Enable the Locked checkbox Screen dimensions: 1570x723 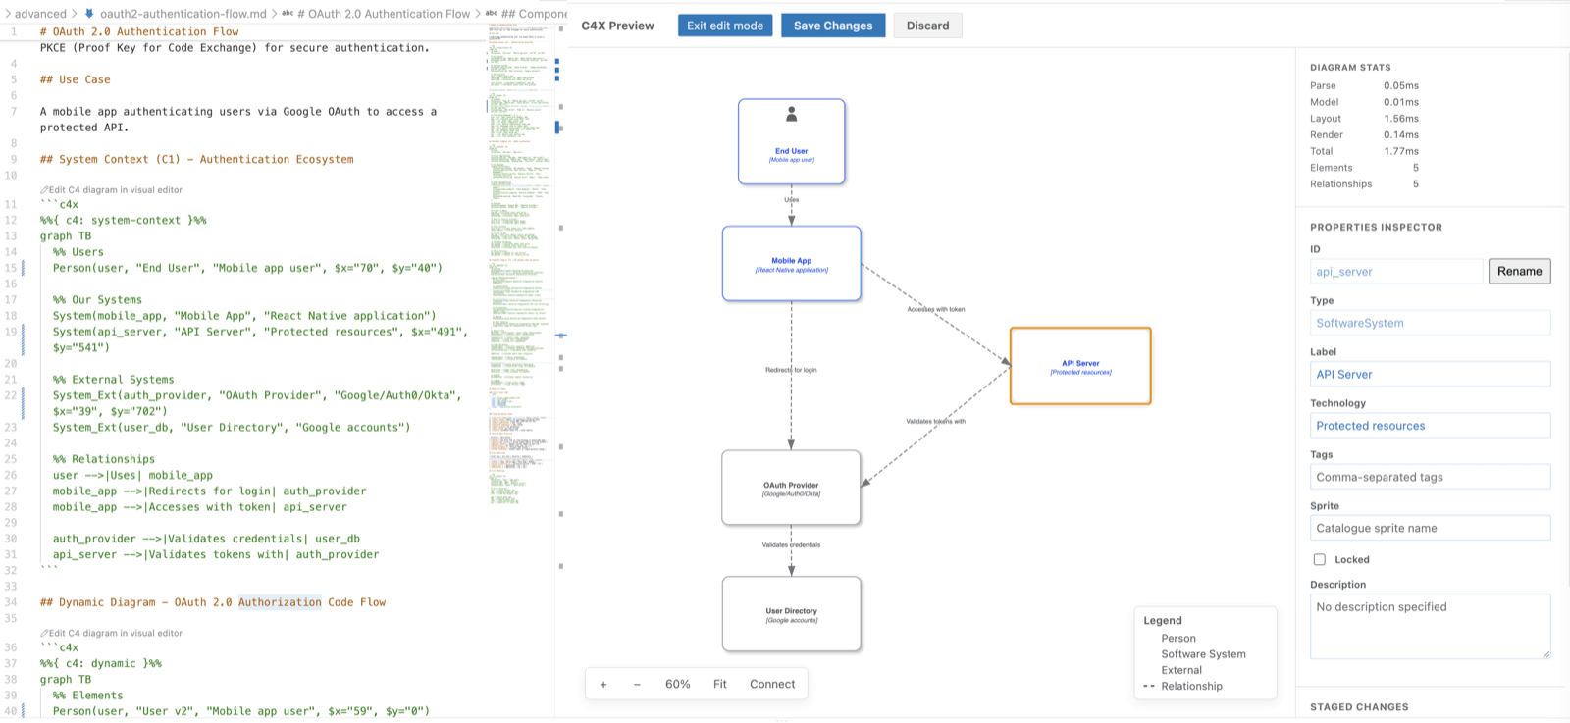(x=1320, y=559)
